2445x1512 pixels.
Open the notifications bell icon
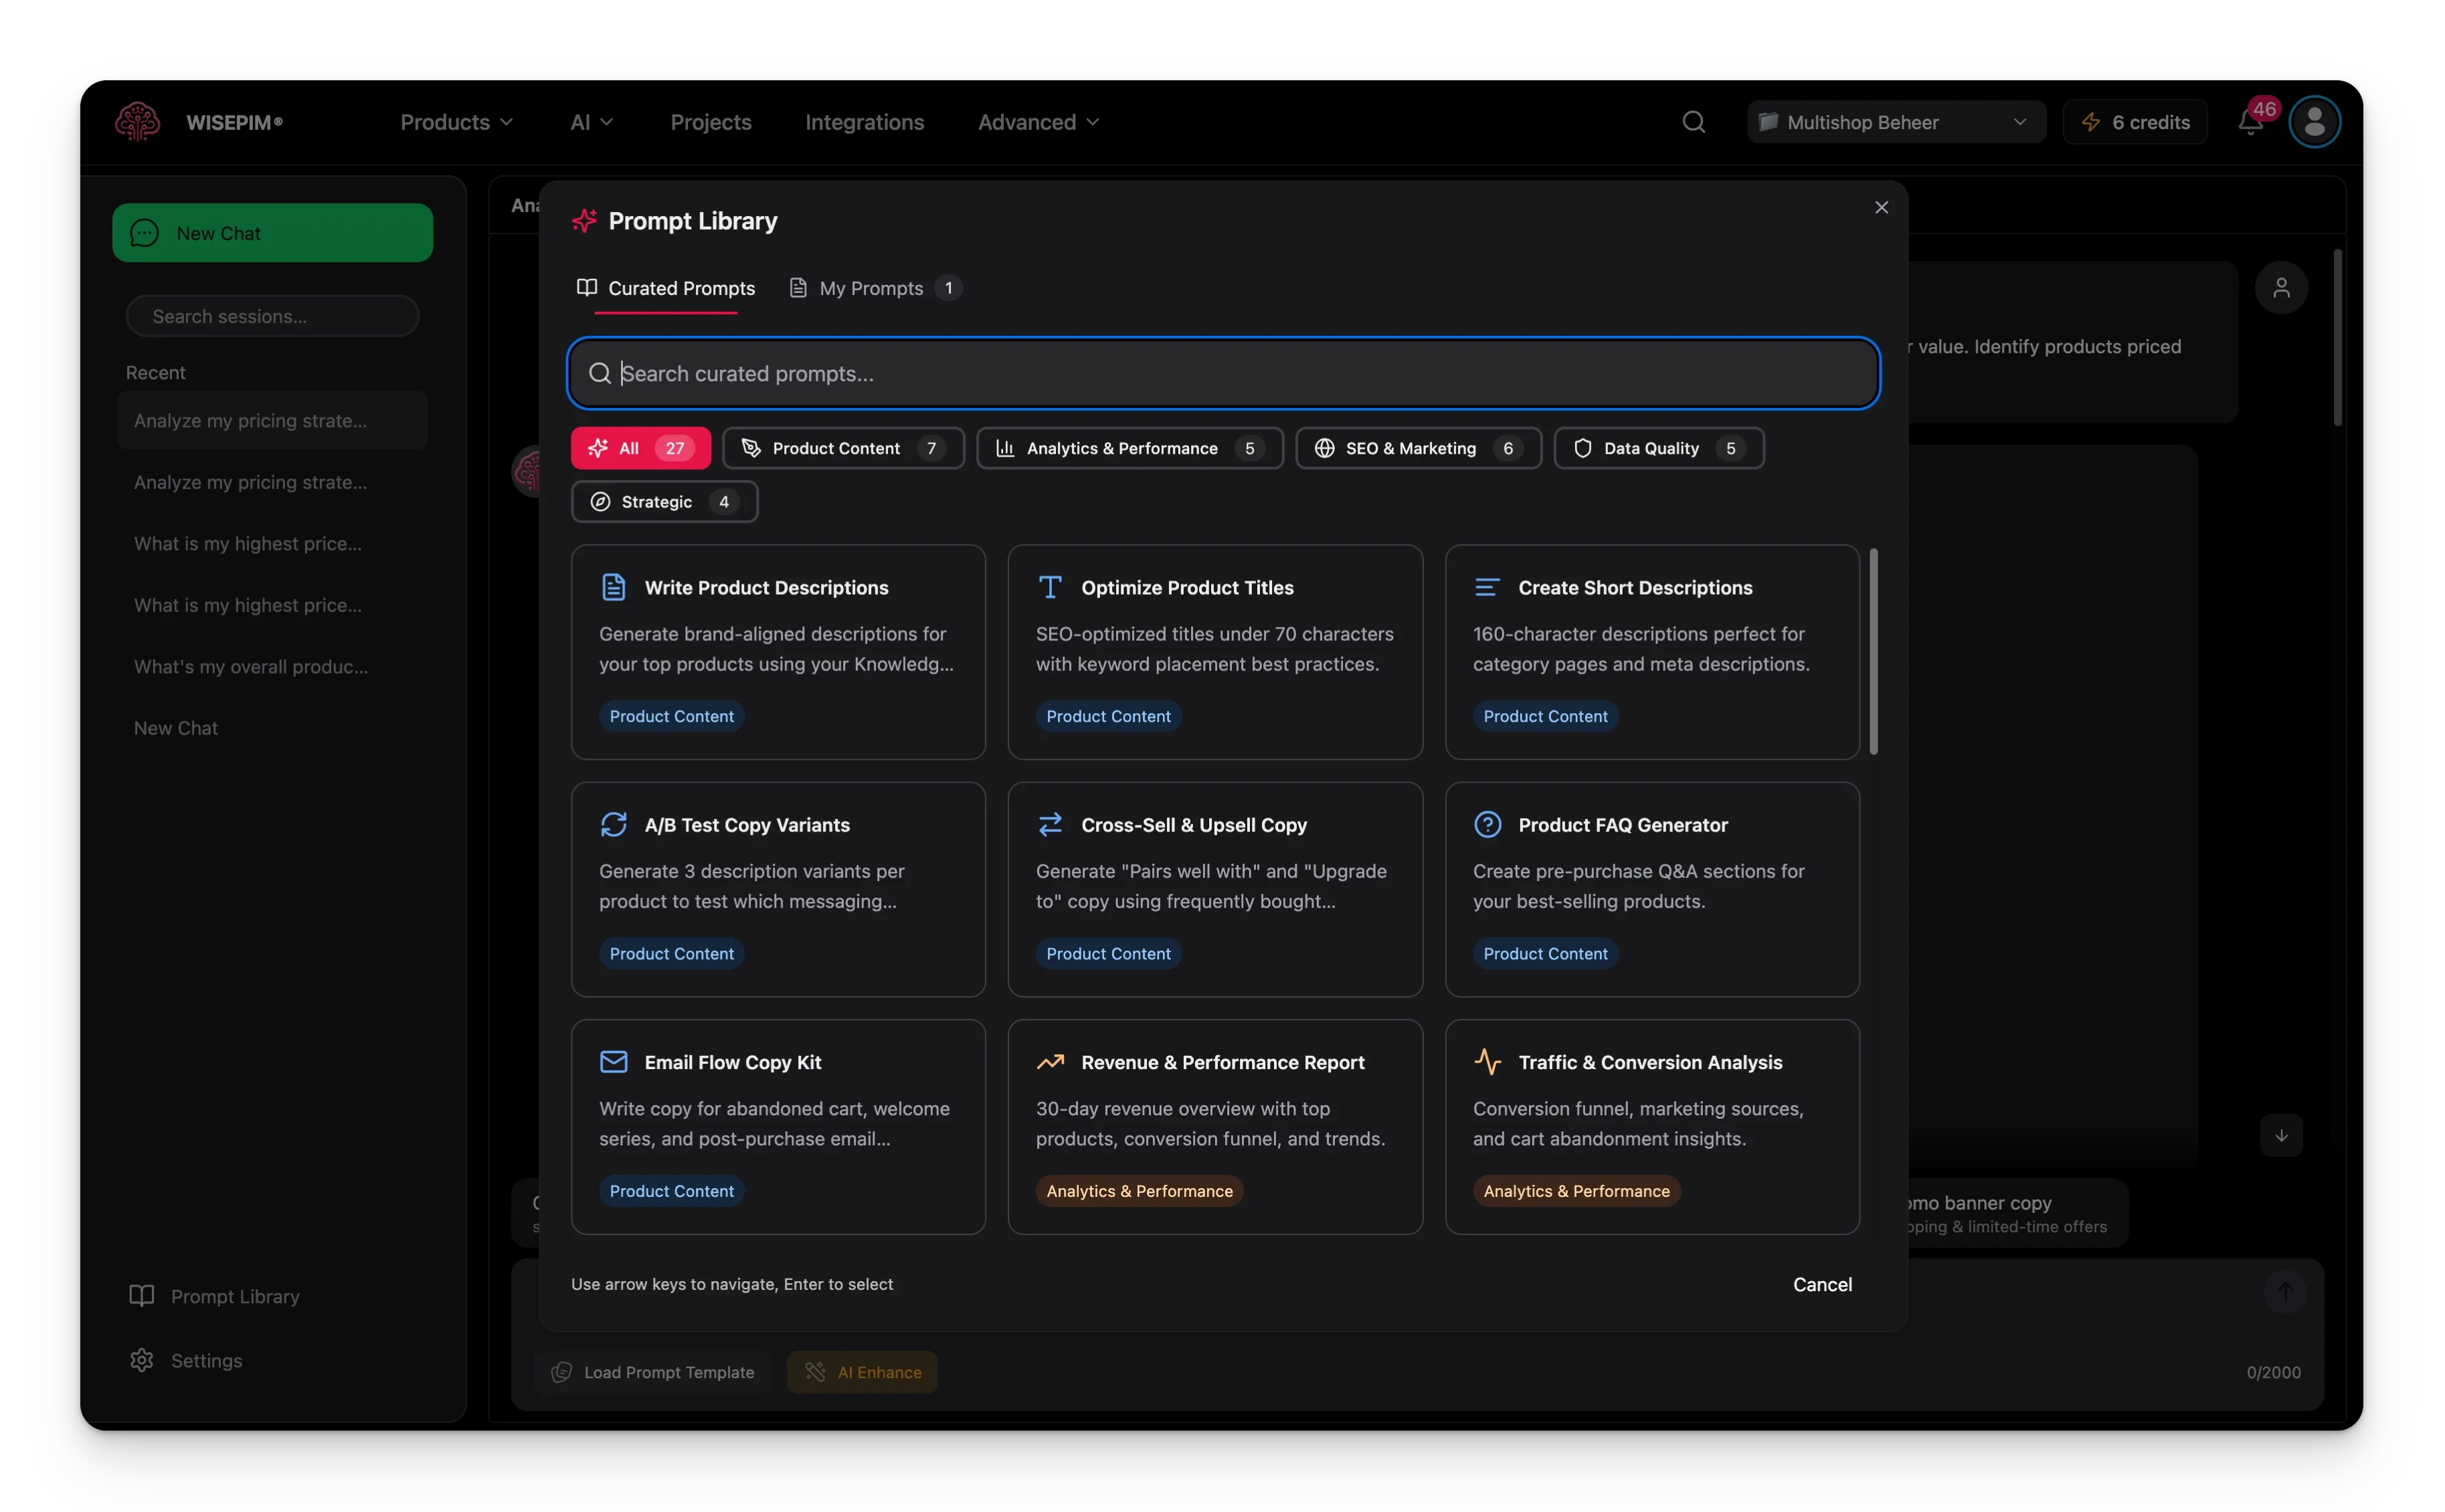tap(2249, 122)
